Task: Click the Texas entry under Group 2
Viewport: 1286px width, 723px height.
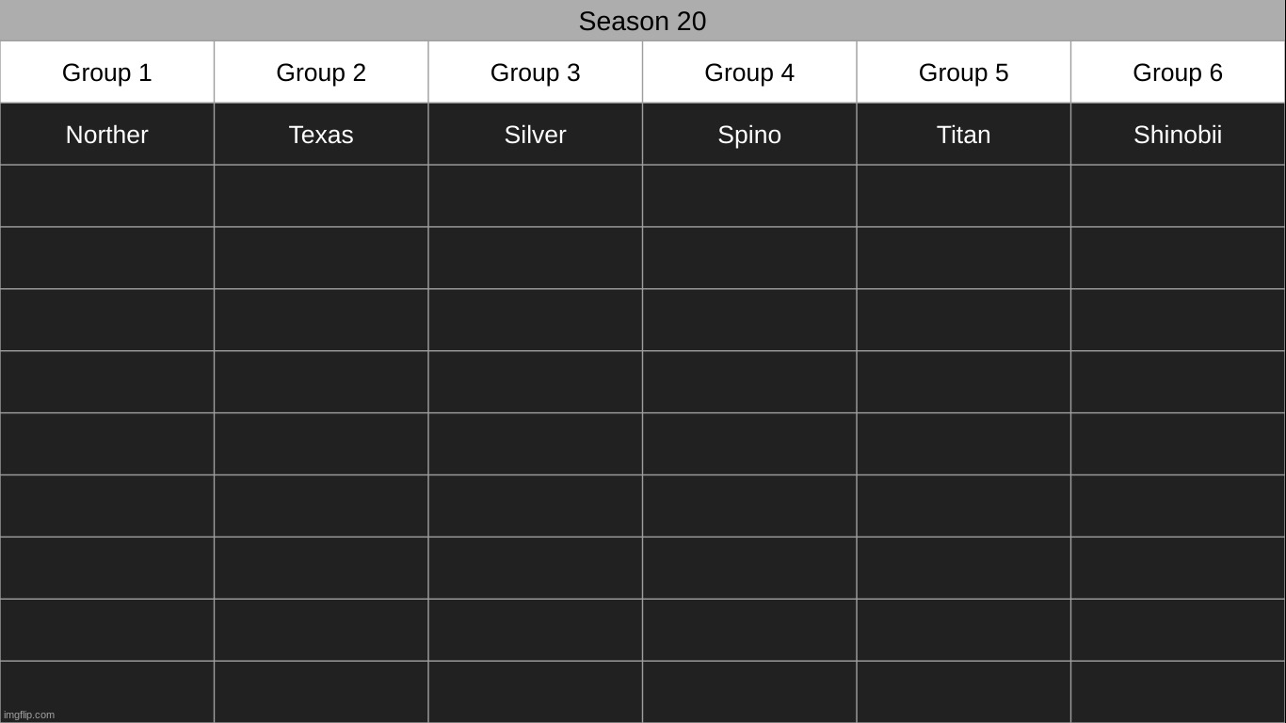Action: (321, 135)
